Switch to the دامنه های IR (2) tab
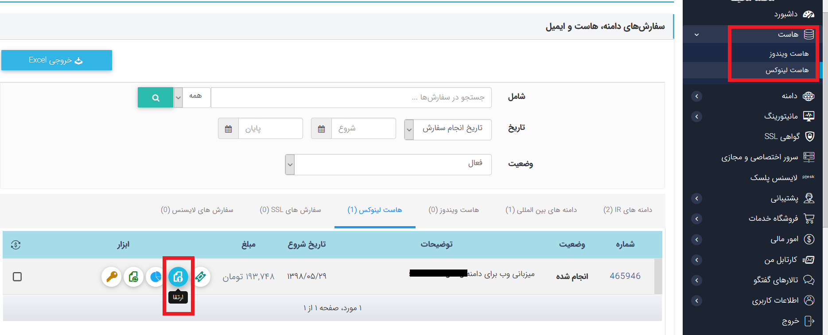The width and height of the screenshot is (828, 335). (627, 210)
